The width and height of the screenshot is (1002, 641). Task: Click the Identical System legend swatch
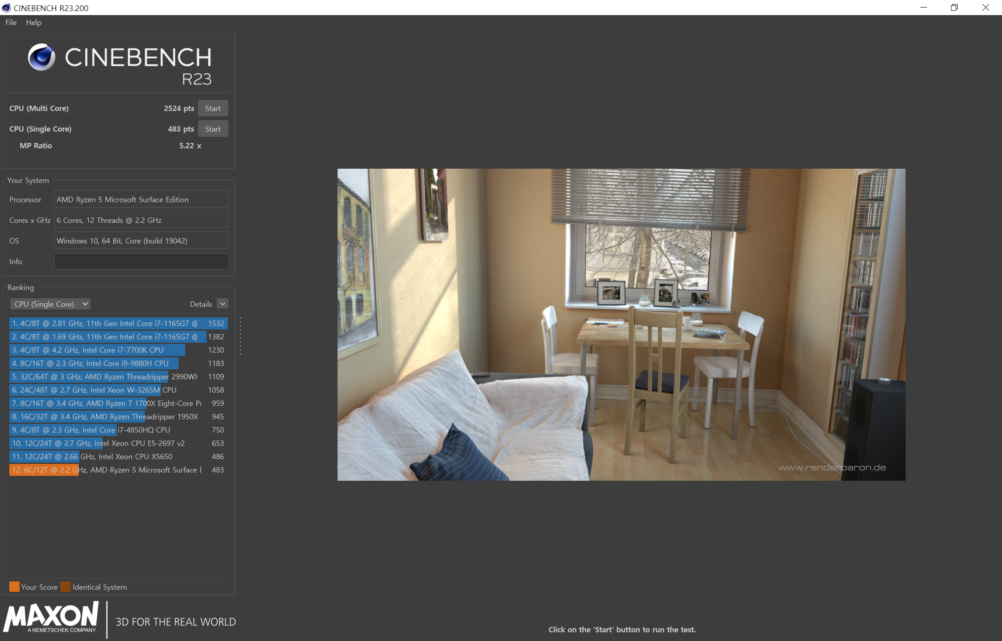point(66,587)
